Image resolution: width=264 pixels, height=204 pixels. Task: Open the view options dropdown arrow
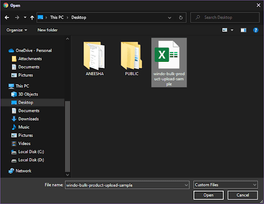pyautogui.click(x=232, y=30)
